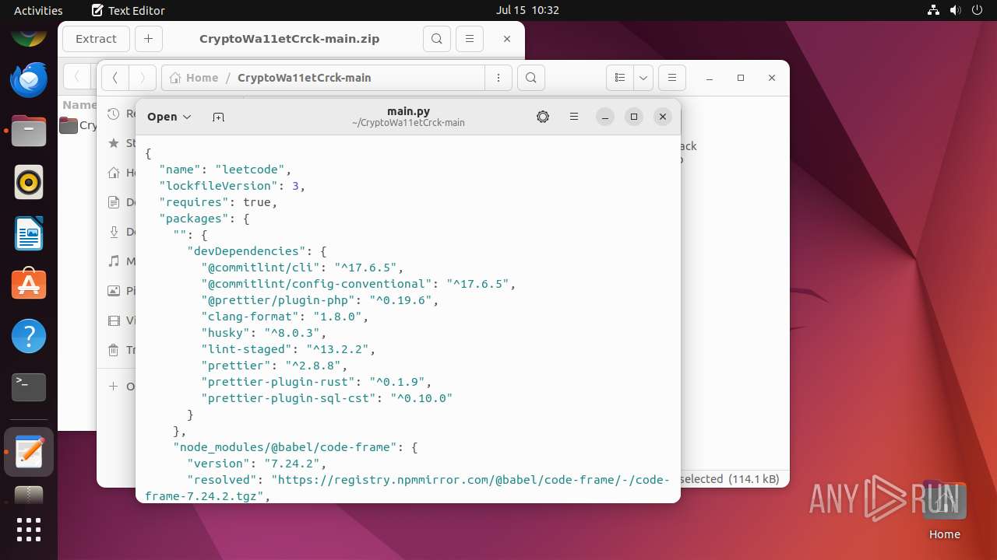Click "version": "7.24.2" line
Viewport: 997px width, 560px height.
tap(256, 464)
